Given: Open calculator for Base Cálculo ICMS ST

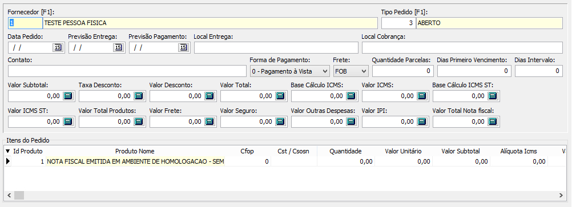Looking at the screenshot, I should tap(493, 96).
